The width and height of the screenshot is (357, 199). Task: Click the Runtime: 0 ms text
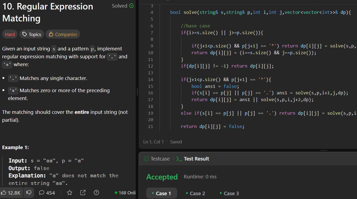click(x=200, y=177)
